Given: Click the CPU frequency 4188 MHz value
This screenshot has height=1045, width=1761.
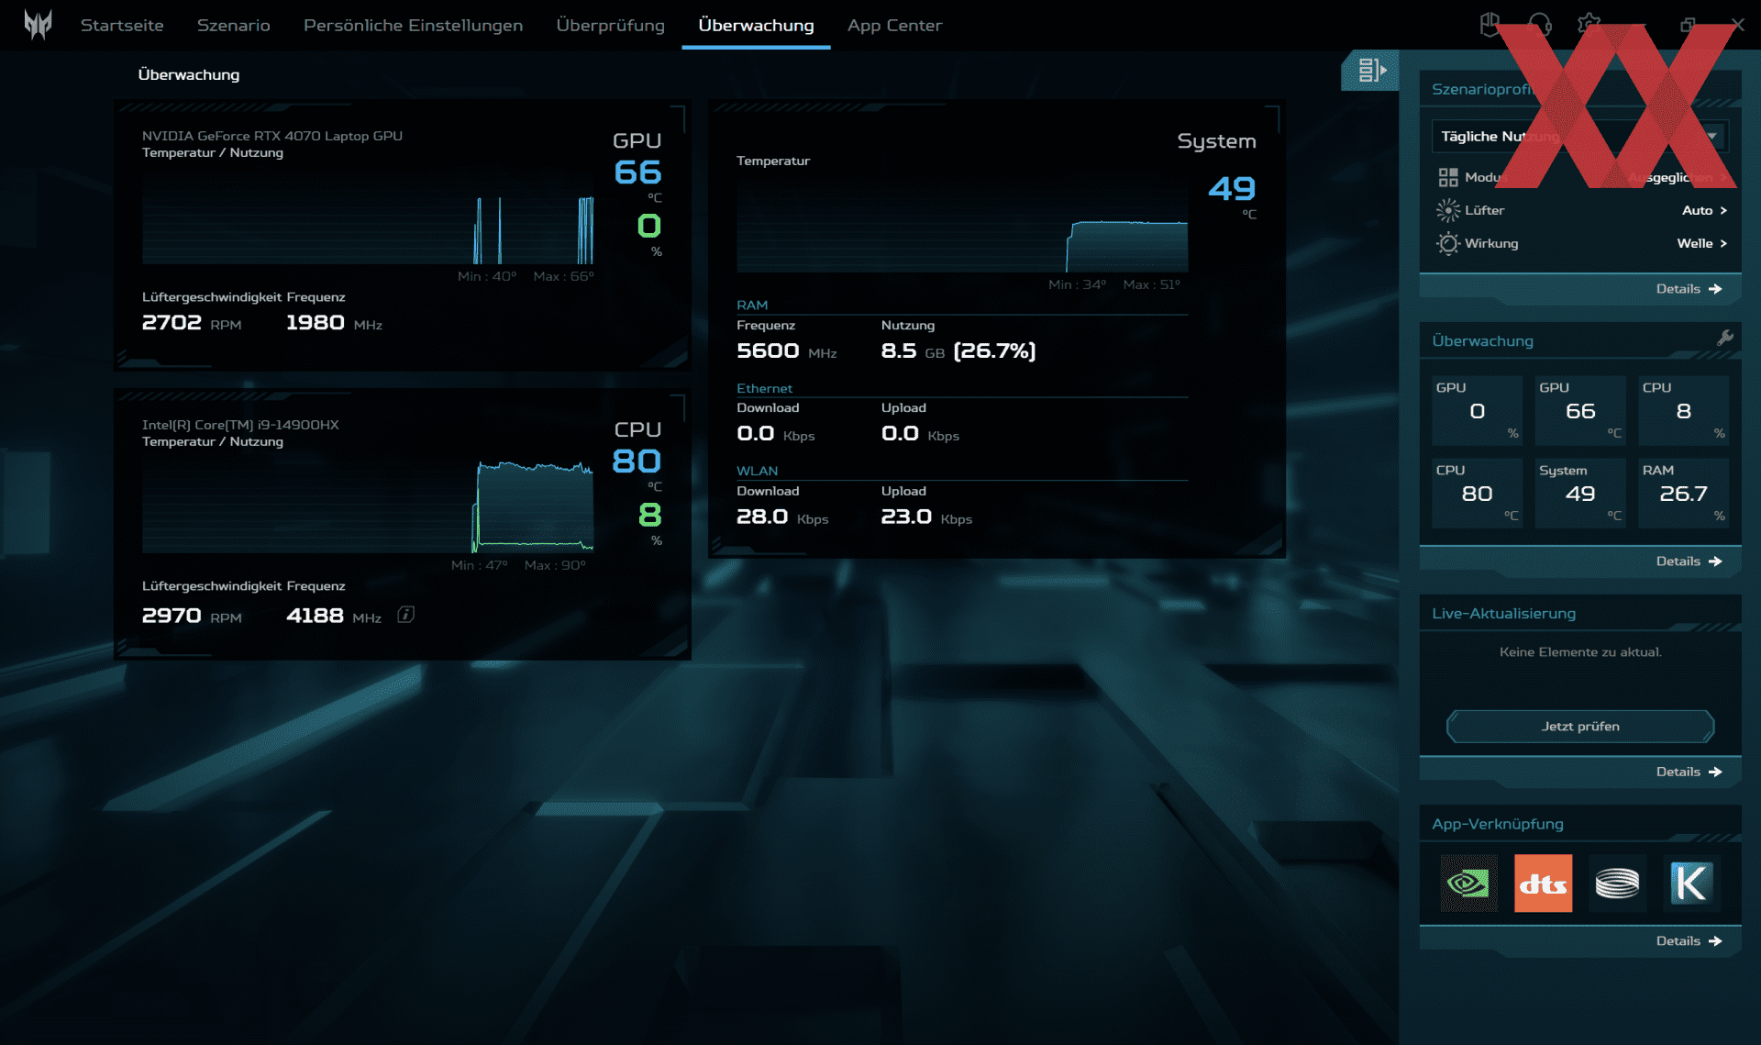Looking at the screenshot, I should 334,616.
